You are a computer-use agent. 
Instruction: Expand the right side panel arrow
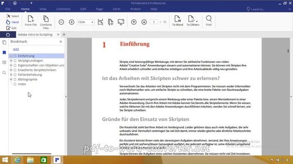point(291,97)
